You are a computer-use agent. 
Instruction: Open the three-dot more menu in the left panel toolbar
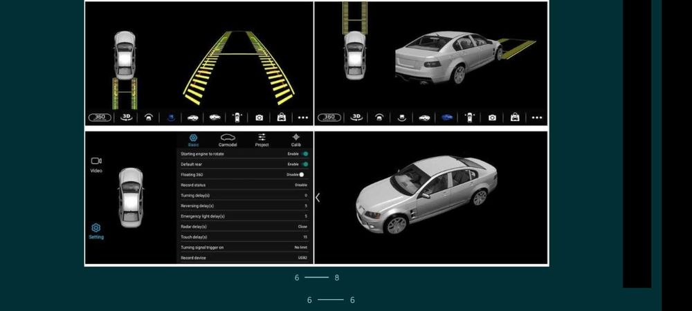pos(303,117)
